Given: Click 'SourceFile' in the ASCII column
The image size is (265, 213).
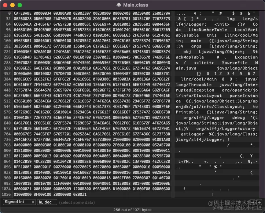Looking at the screenshot, I should tap(235, 63).
